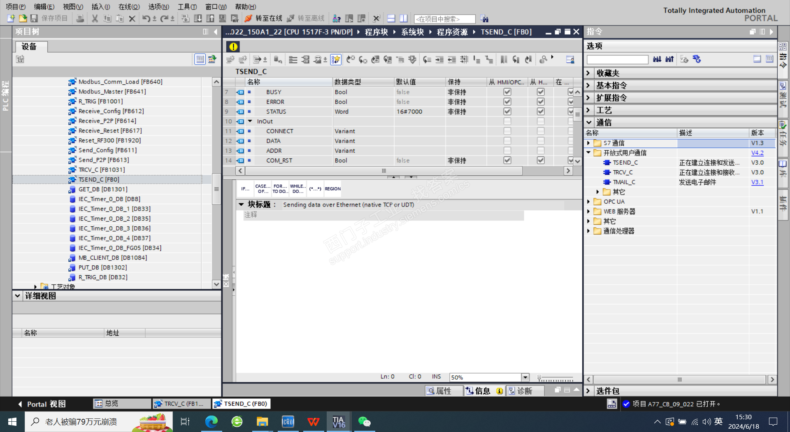Click the Windows Start button
This screenshot has height=432, width=790.
click(12, 421)
